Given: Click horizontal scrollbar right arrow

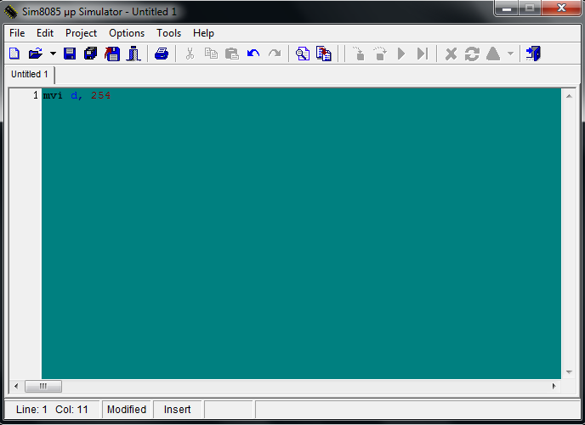Looking at the screenshot, I should tap(554, 386).
